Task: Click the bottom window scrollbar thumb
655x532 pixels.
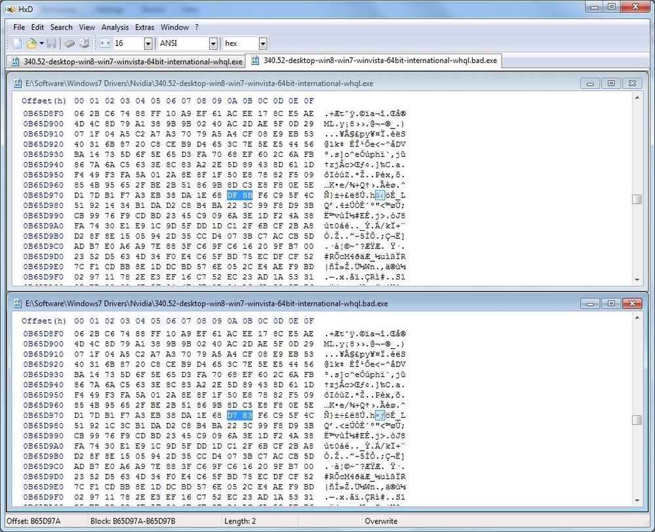Action: coord(637,420)
